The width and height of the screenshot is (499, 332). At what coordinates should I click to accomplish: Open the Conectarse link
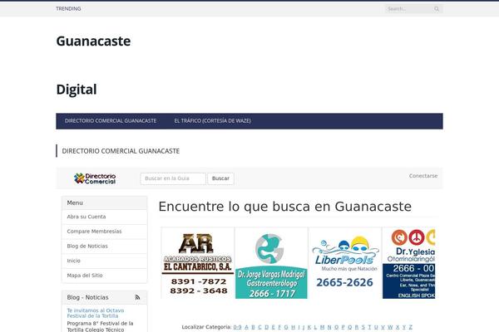[x=423, y=176]
